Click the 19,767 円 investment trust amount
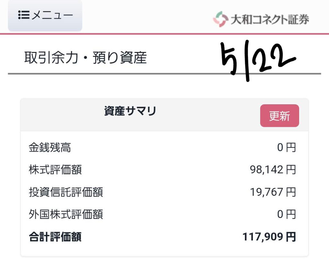The width and height of the screenshot is (329, 259). (x=273, y=192)
